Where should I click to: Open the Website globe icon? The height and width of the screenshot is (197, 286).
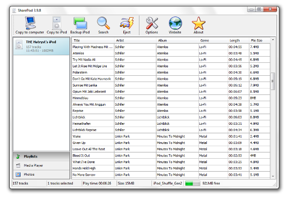coord(175,25)
